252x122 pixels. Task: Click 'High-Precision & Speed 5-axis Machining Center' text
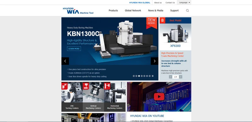click(x=172, y=55)
